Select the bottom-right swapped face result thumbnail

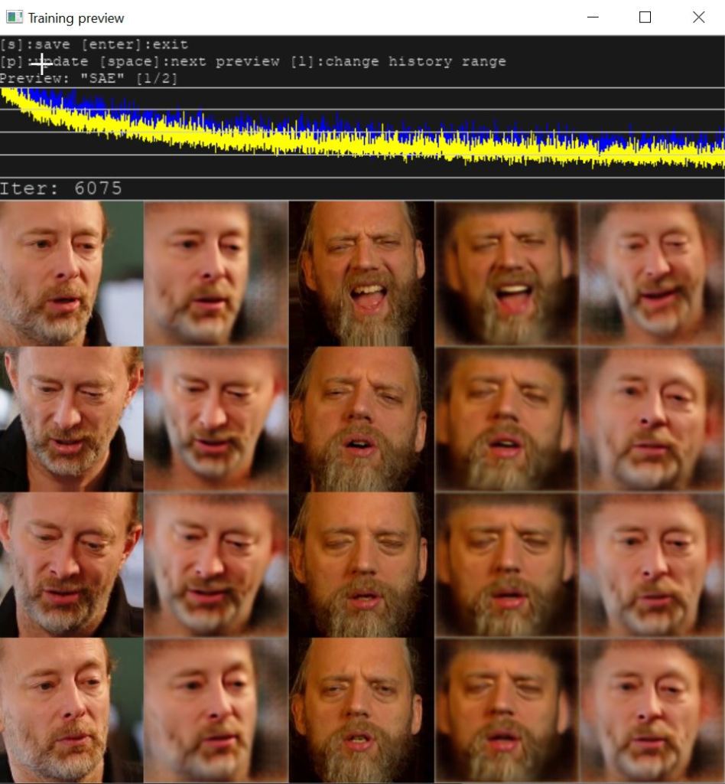coord(652,710)
